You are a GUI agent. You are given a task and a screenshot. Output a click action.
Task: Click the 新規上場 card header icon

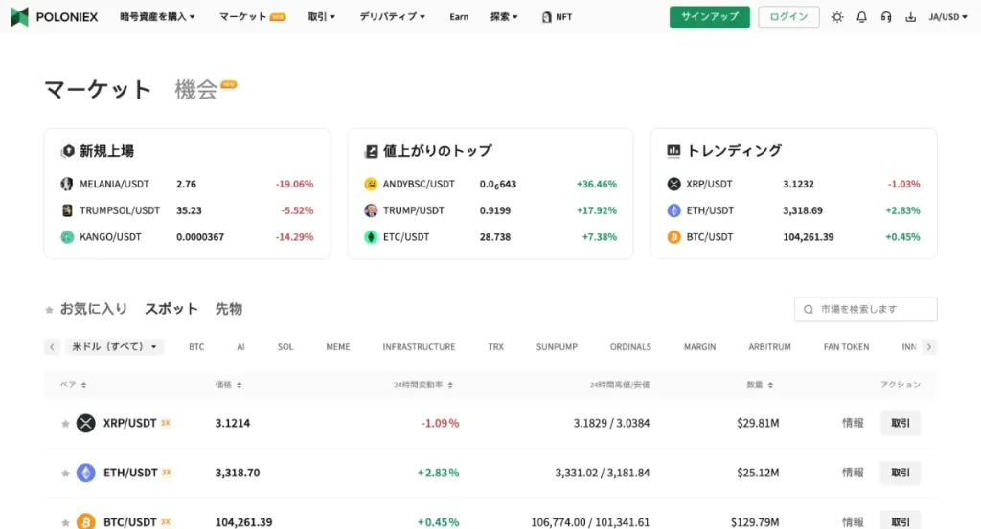[x=68, y=151]
